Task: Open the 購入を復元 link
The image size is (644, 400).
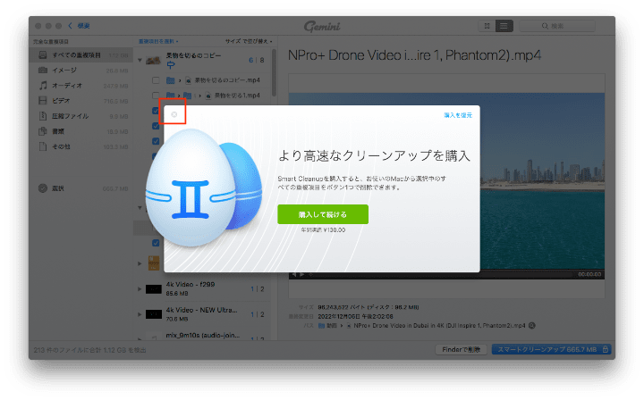Action: tap(458, 115)
